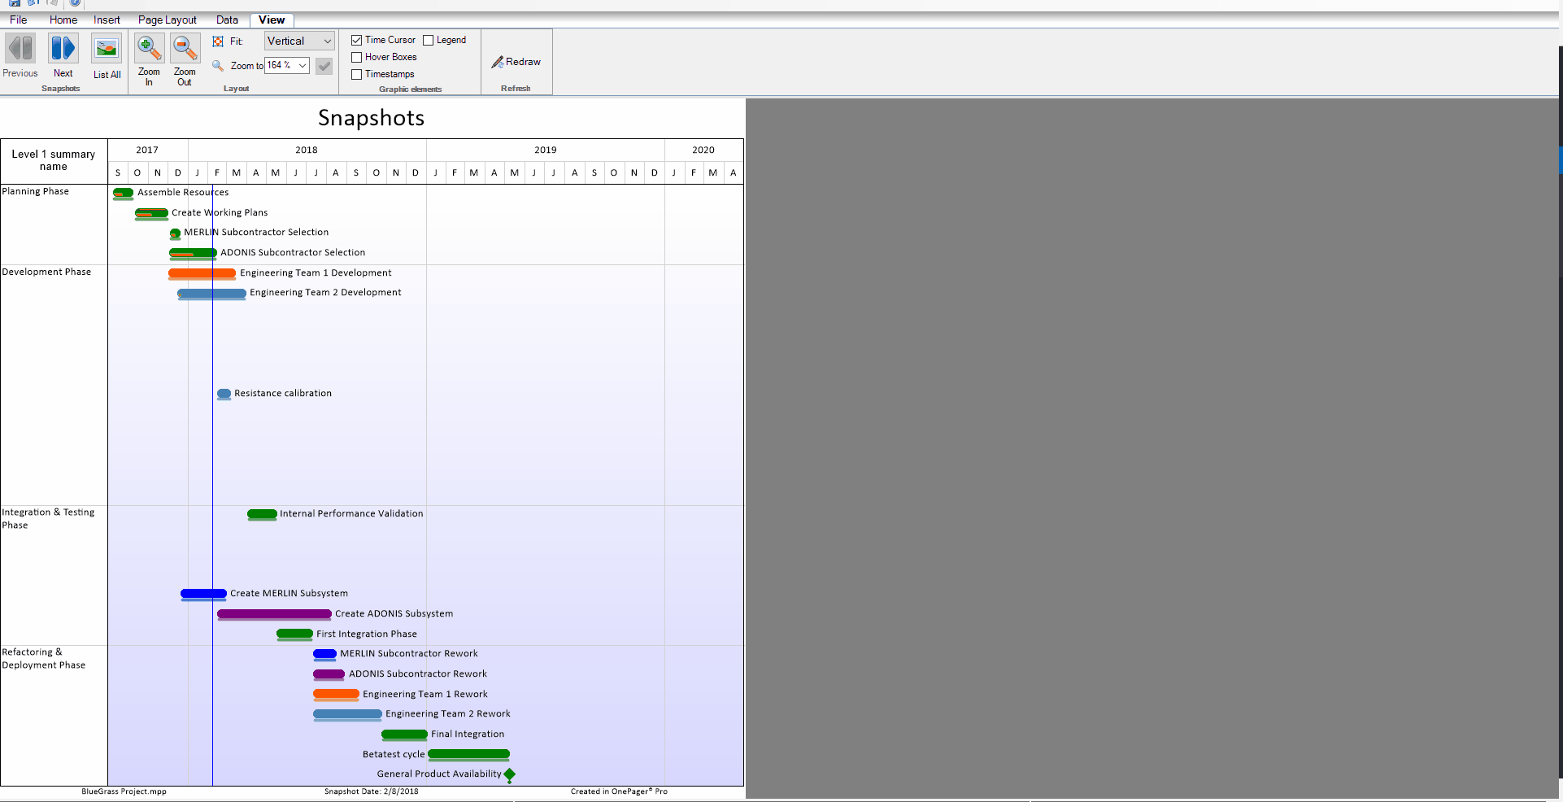Viewport: 1563px width, 802px height.
Task: Select Engineering Team 1 Rework bar
Action: click(x=336, y=694)
